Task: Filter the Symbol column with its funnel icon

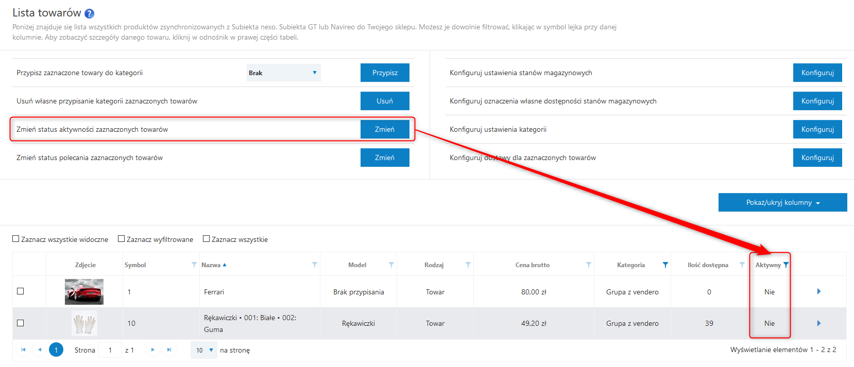Action: (194, 265)
